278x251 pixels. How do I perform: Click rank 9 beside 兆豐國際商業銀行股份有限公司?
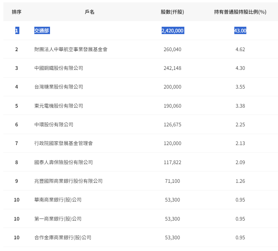[16, 181]
